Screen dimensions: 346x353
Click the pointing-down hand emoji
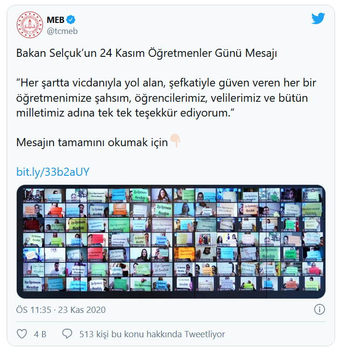pos(175,141)
